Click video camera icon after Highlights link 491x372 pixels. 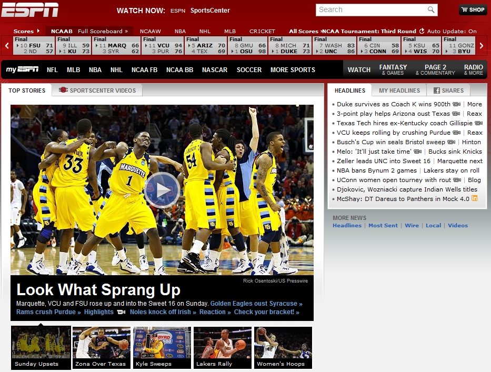tap(121, 312)
